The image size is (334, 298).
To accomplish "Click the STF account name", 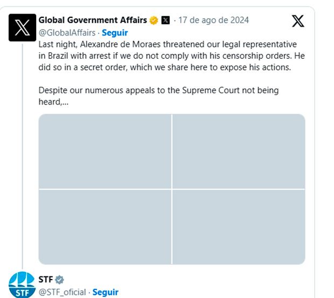I will pyautogui.click(x=45, y=279).
